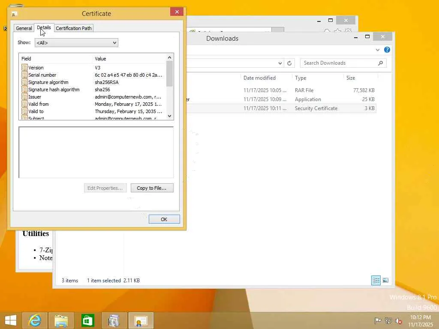439x329 pixels.
Task: Select the RAR File row
Action: click(281, 90)
